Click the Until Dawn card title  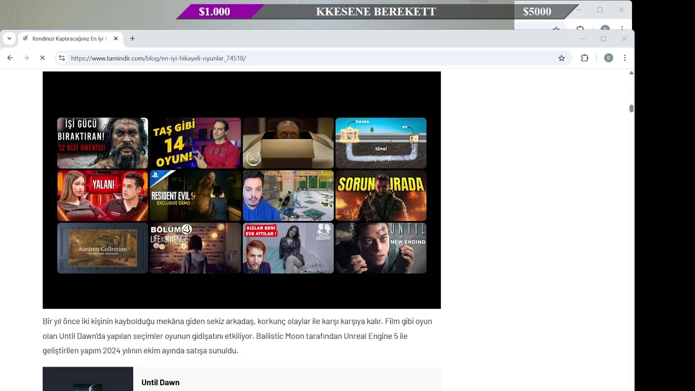click(x=161, y=382)
